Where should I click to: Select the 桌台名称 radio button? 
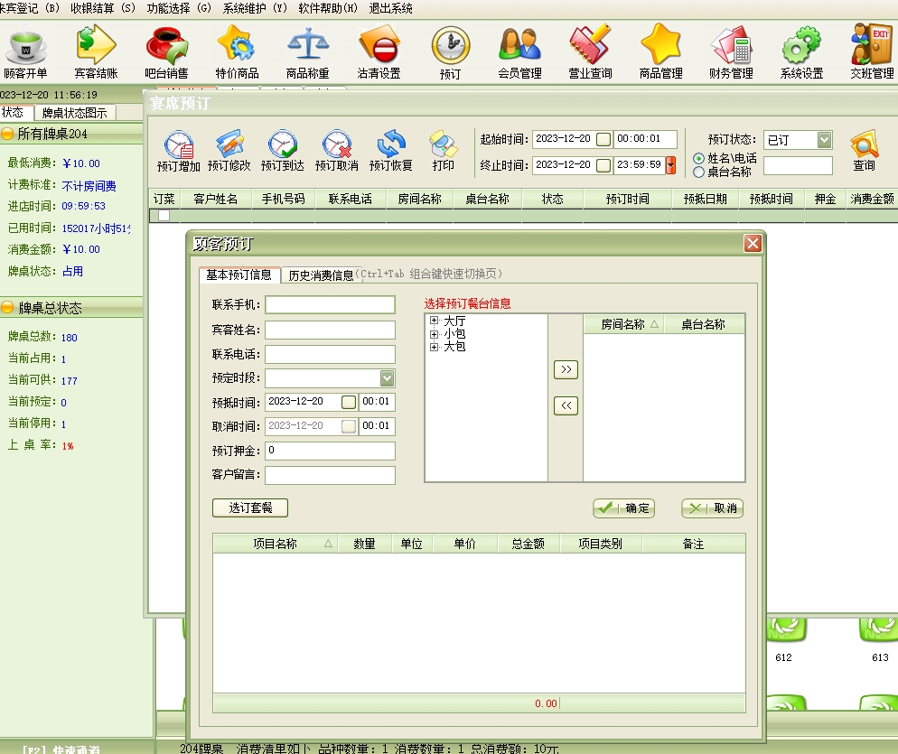click(x=698, y=172)
